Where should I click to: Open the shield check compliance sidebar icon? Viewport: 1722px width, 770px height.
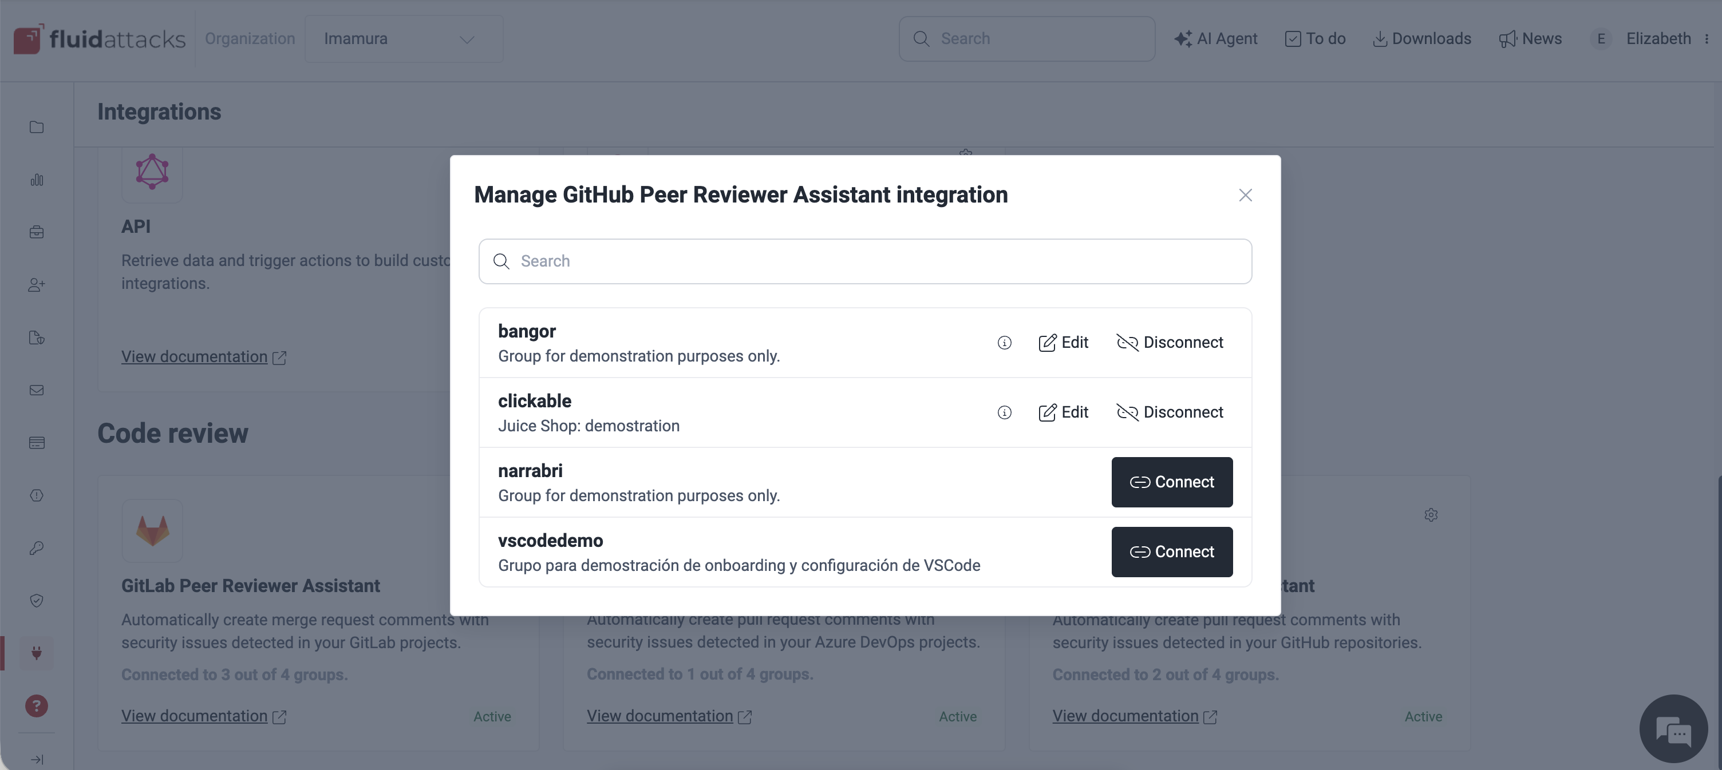point(37,601)
